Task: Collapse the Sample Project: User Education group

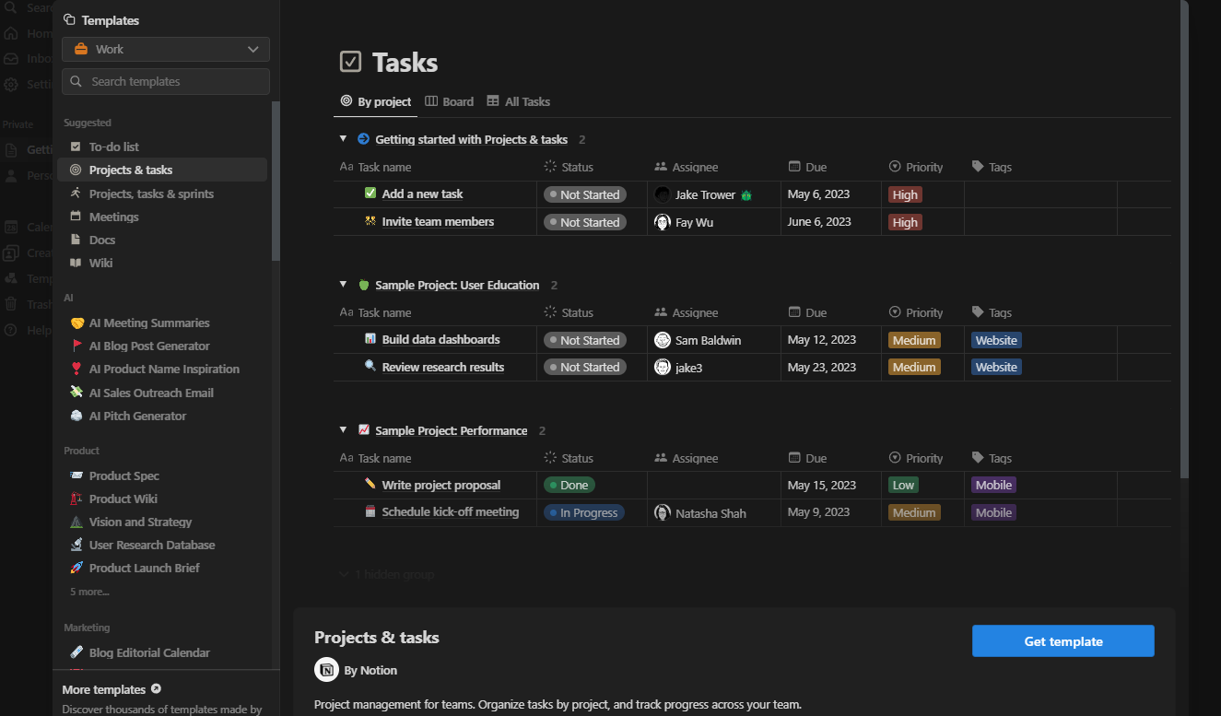Action: 343,285
